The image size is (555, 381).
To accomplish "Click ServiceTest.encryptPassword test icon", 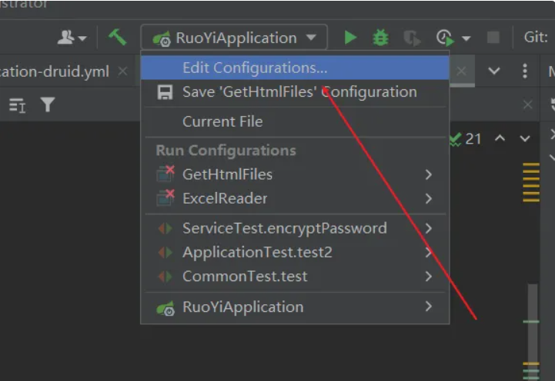I will 165,228.
